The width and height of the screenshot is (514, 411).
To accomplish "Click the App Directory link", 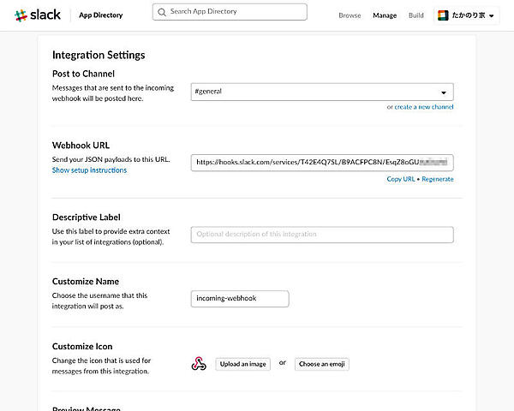I will pyautogui.click(x=101, y=15).
